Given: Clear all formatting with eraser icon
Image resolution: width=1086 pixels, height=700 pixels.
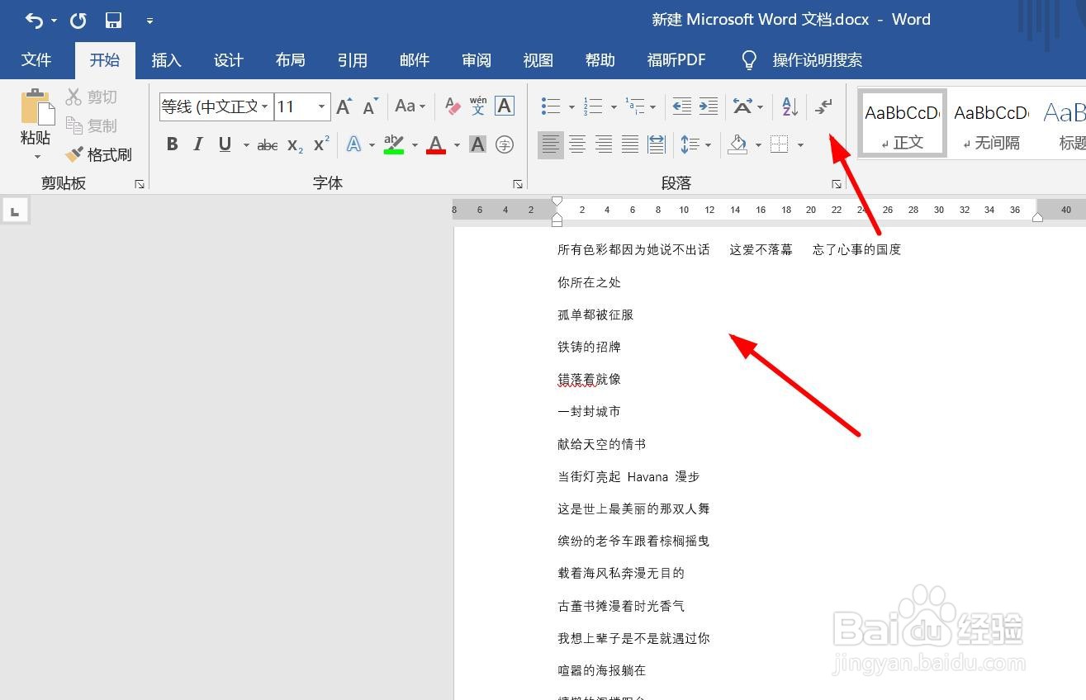Looking at the screenshot, I should [453, 106].
